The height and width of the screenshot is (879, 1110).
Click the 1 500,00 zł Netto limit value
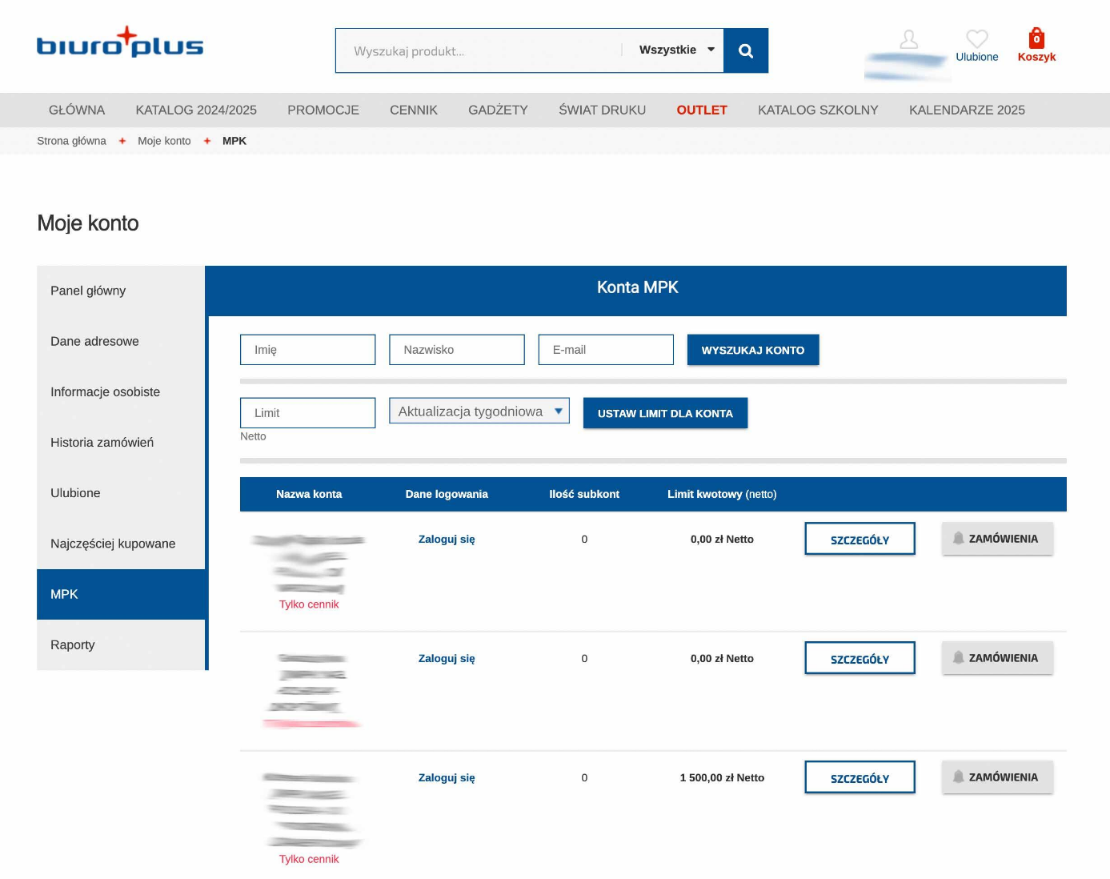[x=722, y=778]
